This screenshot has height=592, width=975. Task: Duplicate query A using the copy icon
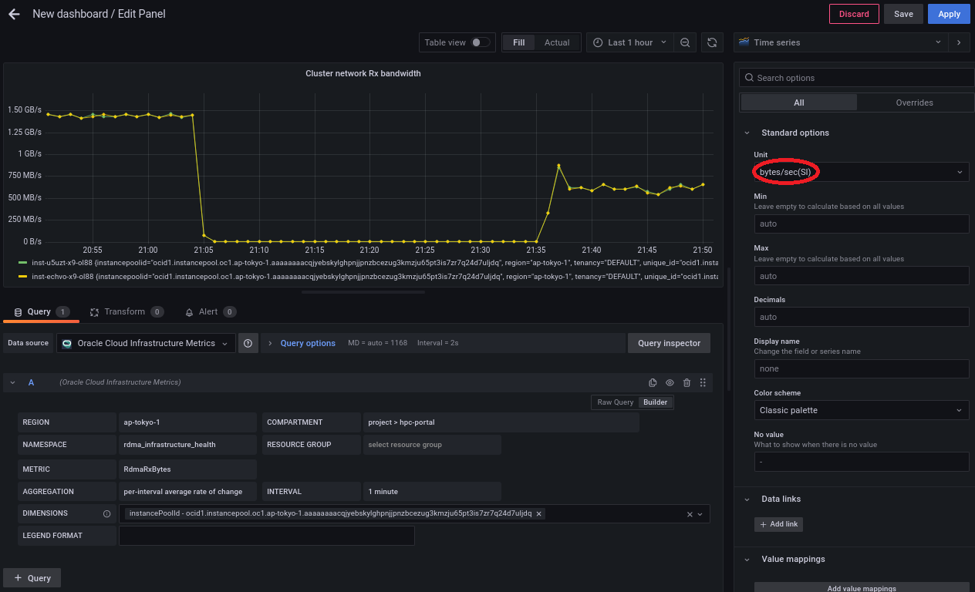pos(653,382)
